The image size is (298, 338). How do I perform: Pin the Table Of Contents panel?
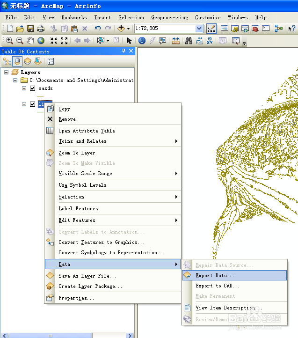coord(124,51)
